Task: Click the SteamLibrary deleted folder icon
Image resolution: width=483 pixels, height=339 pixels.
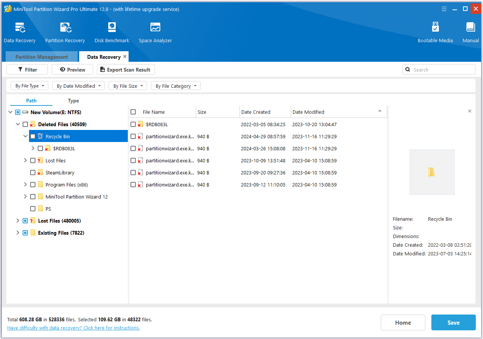Action: 40,173
